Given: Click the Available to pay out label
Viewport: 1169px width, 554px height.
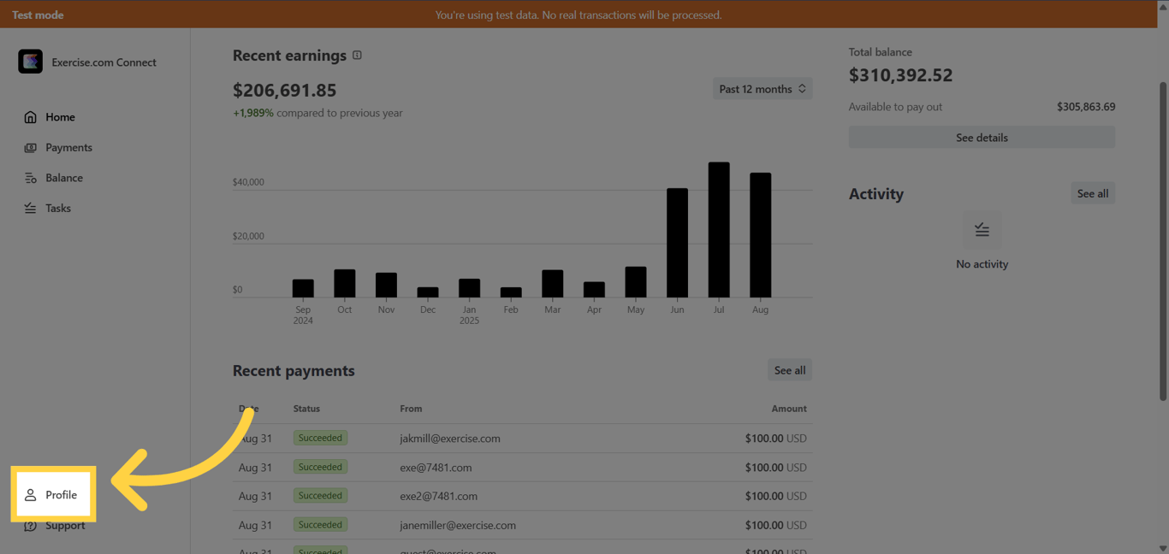Looking at the screenshot, I should tap(895, 107).
